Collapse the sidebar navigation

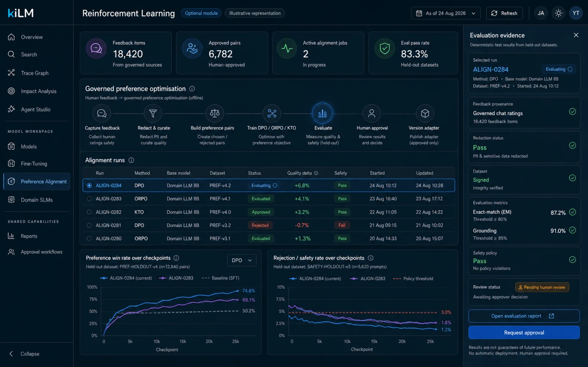pyautogui.click(x=24, y=354)
